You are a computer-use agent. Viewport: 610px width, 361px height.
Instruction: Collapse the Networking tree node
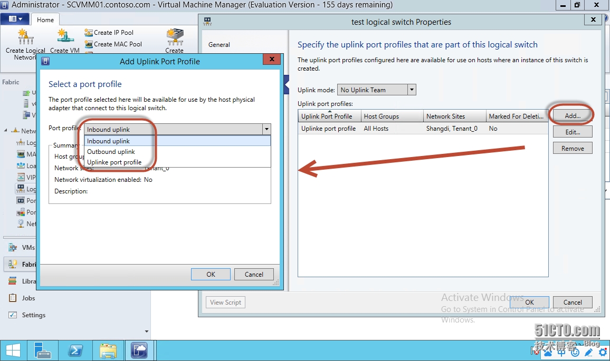[x=5, y=131]
